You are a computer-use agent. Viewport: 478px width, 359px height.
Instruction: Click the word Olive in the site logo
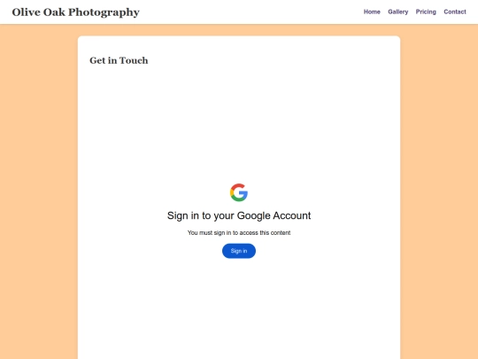[x=27, y=12]
